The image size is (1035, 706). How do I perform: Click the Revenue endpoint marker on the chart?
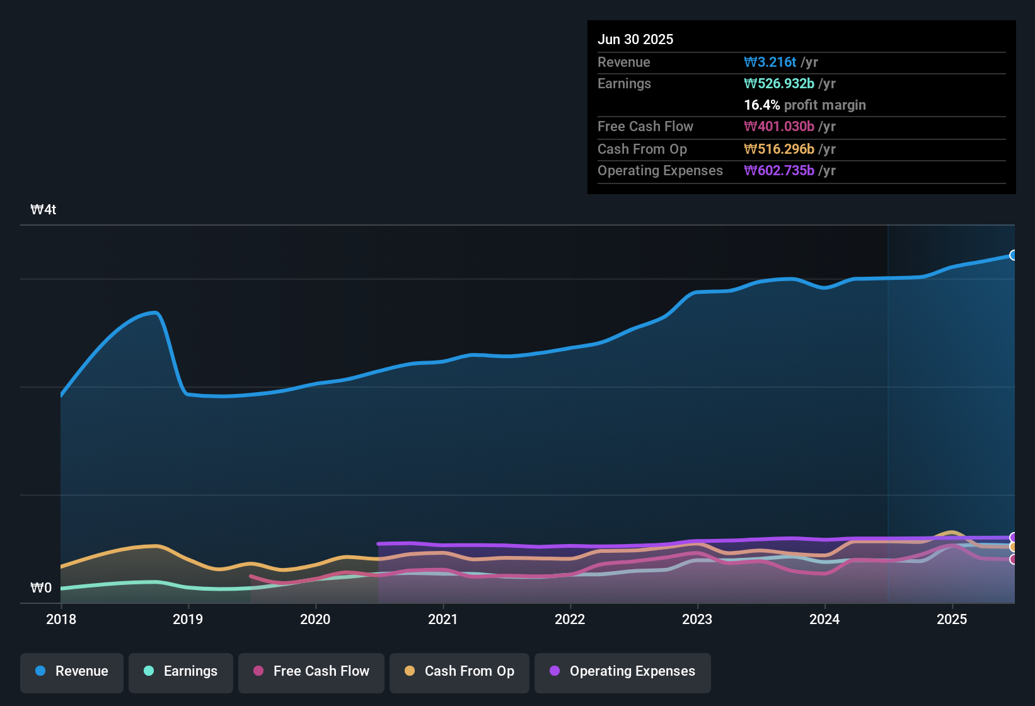click(x=1014, y=255)
